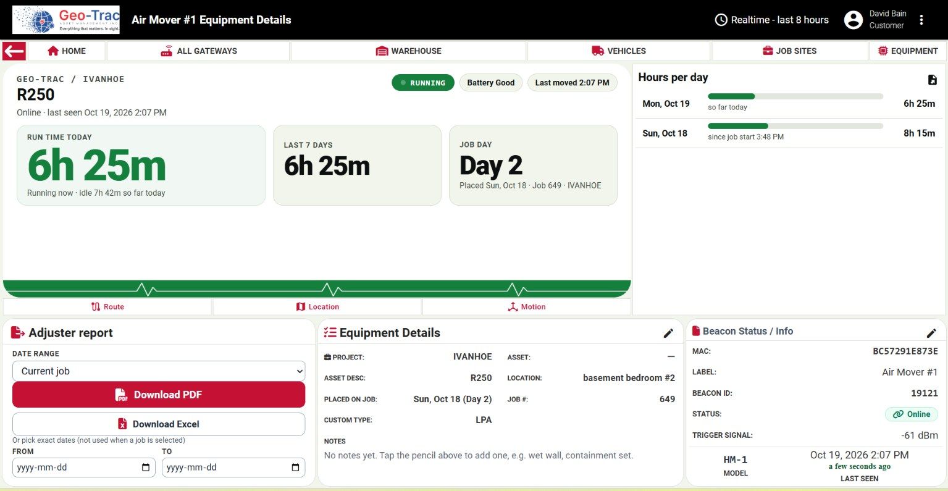Click the red back arrow button
This screenshot has width=948, height=491.
14,51
